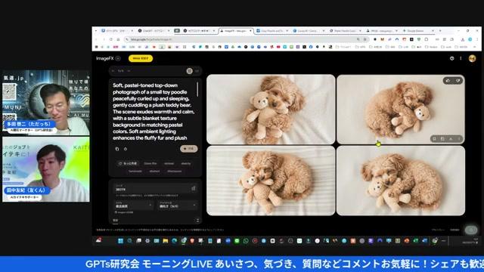Click the toggle button at bottom-right of page
Image resolution: width=484 pixels, height=272 pixels.
click(470, 230)
